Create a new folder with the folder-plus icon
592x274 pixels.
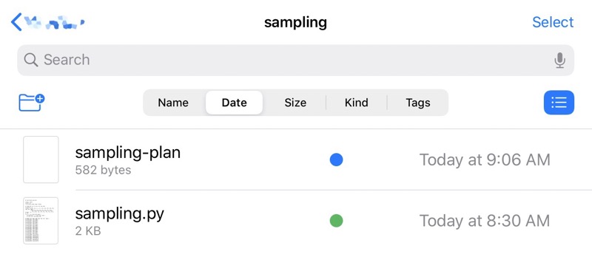coord(32,103)
